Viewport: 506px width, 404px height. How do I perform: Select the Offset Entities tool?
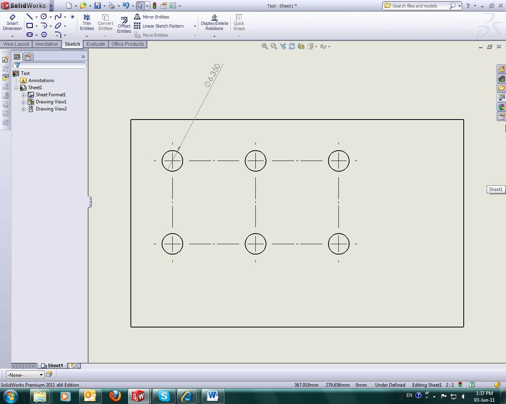pos(124,24)
